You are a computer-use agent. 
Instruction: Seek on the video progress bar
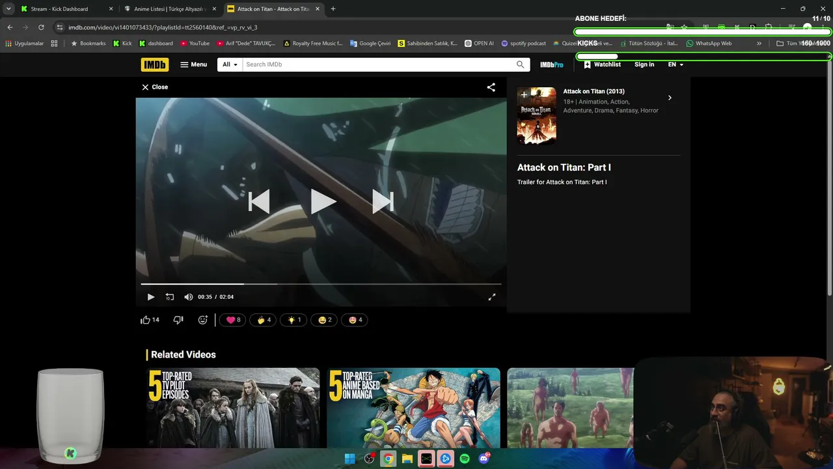coord(321,284)
